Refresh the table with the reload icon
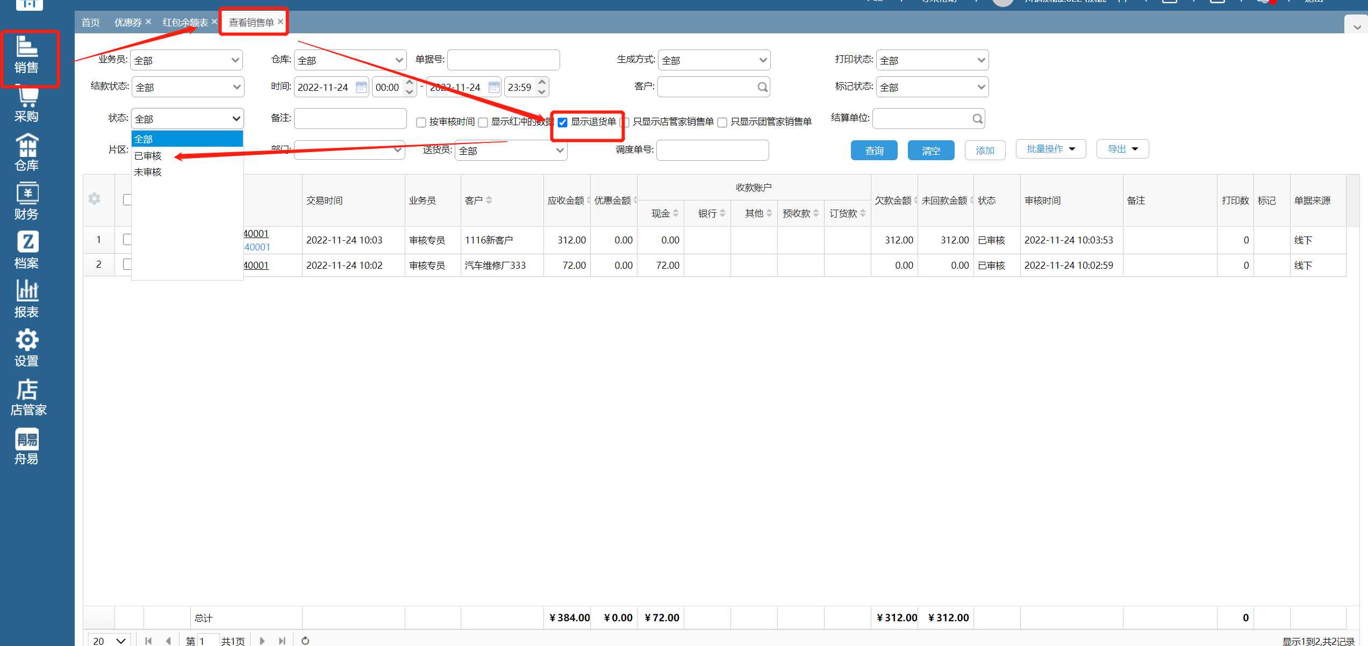Image resolution: width=1368 pixels, height=646 pixels. 305,641
